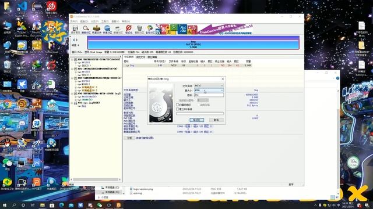Image resolution: width=373 pixels, height=209 pixels.
Task: Switch to the Partition Parameters tab
Action: [x=129, y=57]
